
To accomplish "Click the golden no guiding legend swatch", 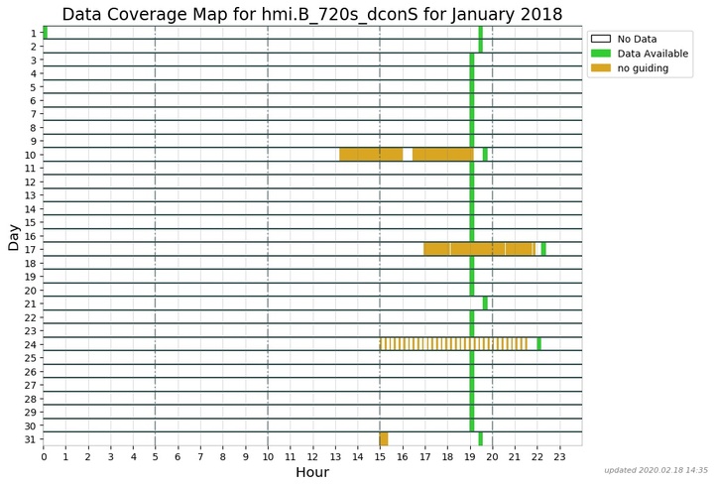I will [602, 67].
